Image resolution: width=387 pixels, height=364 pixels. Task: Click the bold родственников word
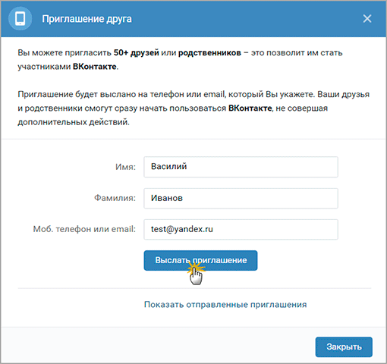[x=209, y=53]
